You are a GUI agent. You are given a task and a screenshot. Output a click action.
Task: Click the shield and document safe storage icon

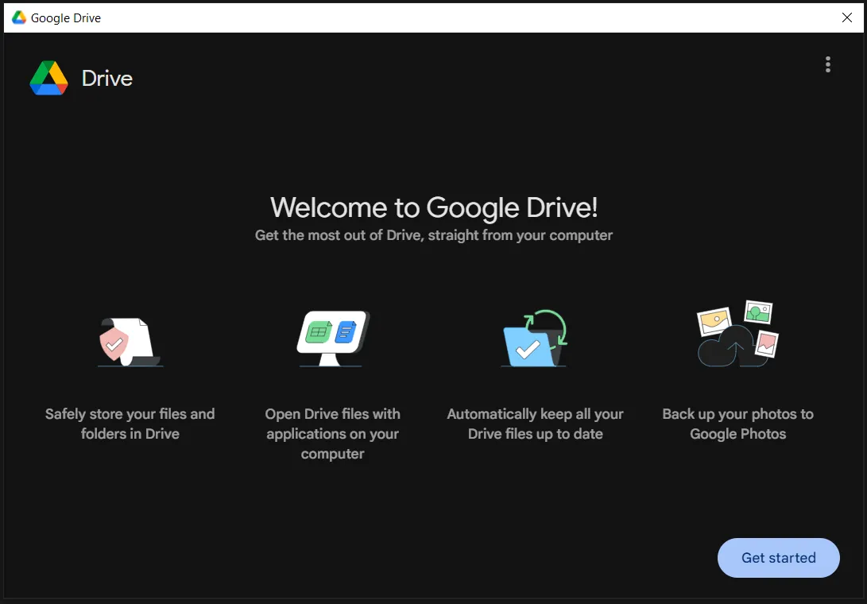pyautogui.click(x=130, y=342)
